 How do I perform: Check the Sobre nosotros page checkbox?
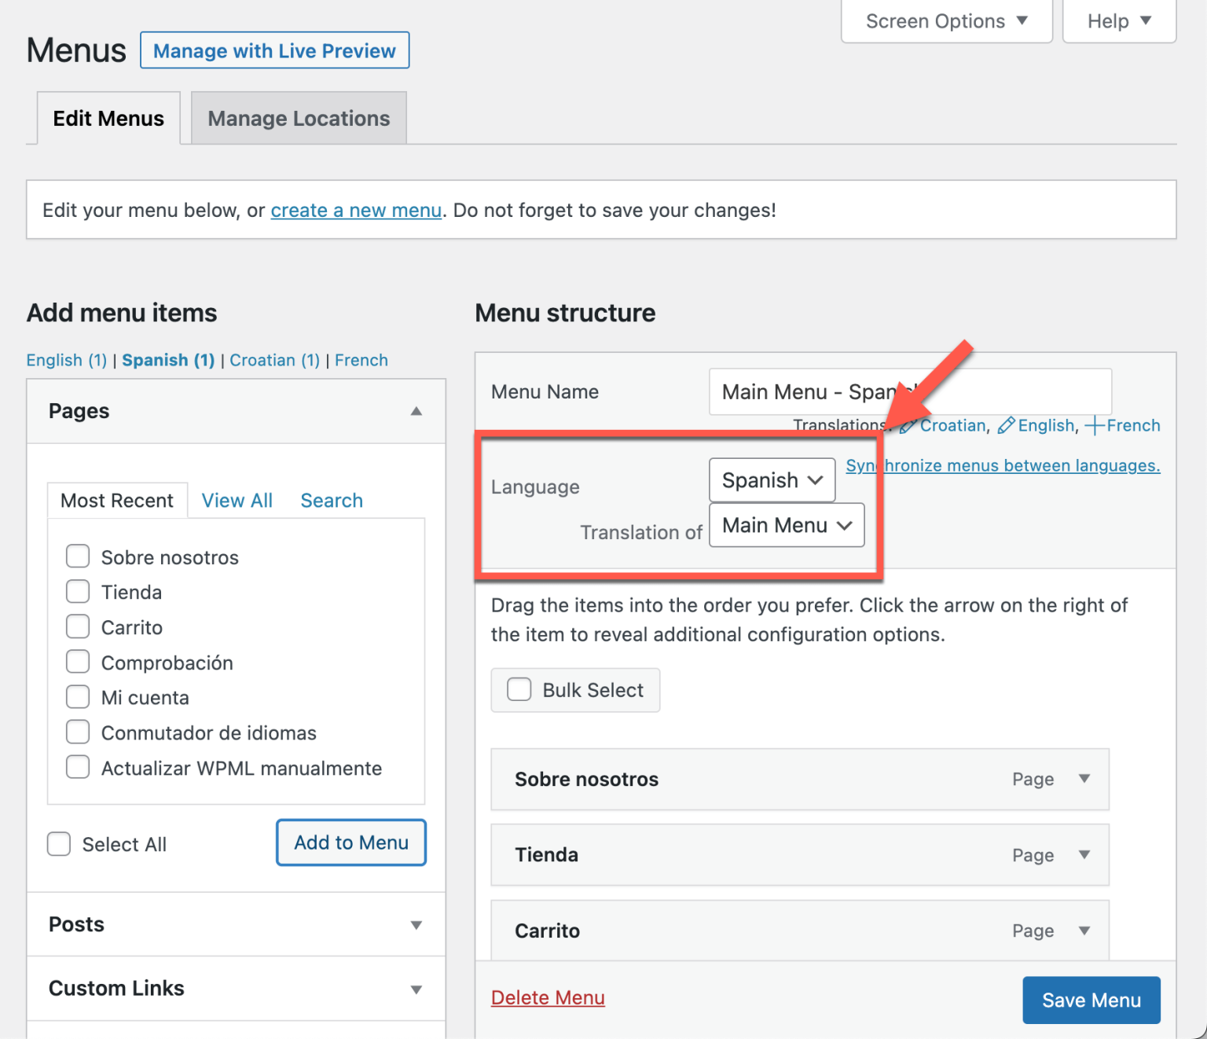[x=78, y=556]
